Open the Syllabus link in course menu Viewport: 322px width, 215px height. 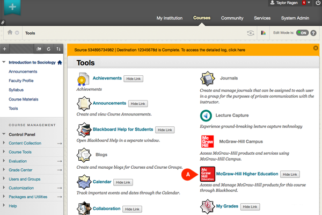(17, 90)
